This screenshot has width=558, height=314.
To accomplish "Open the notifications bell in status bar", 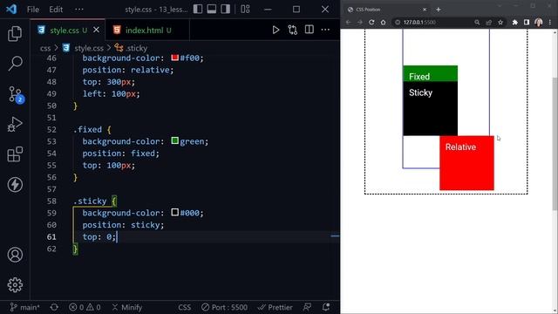I will (x=325, y=307).
